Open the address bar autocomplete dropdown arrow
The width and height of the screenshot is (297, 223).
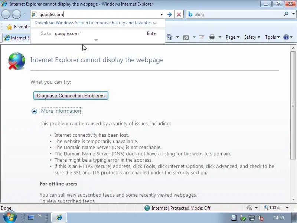click(161, 14)
